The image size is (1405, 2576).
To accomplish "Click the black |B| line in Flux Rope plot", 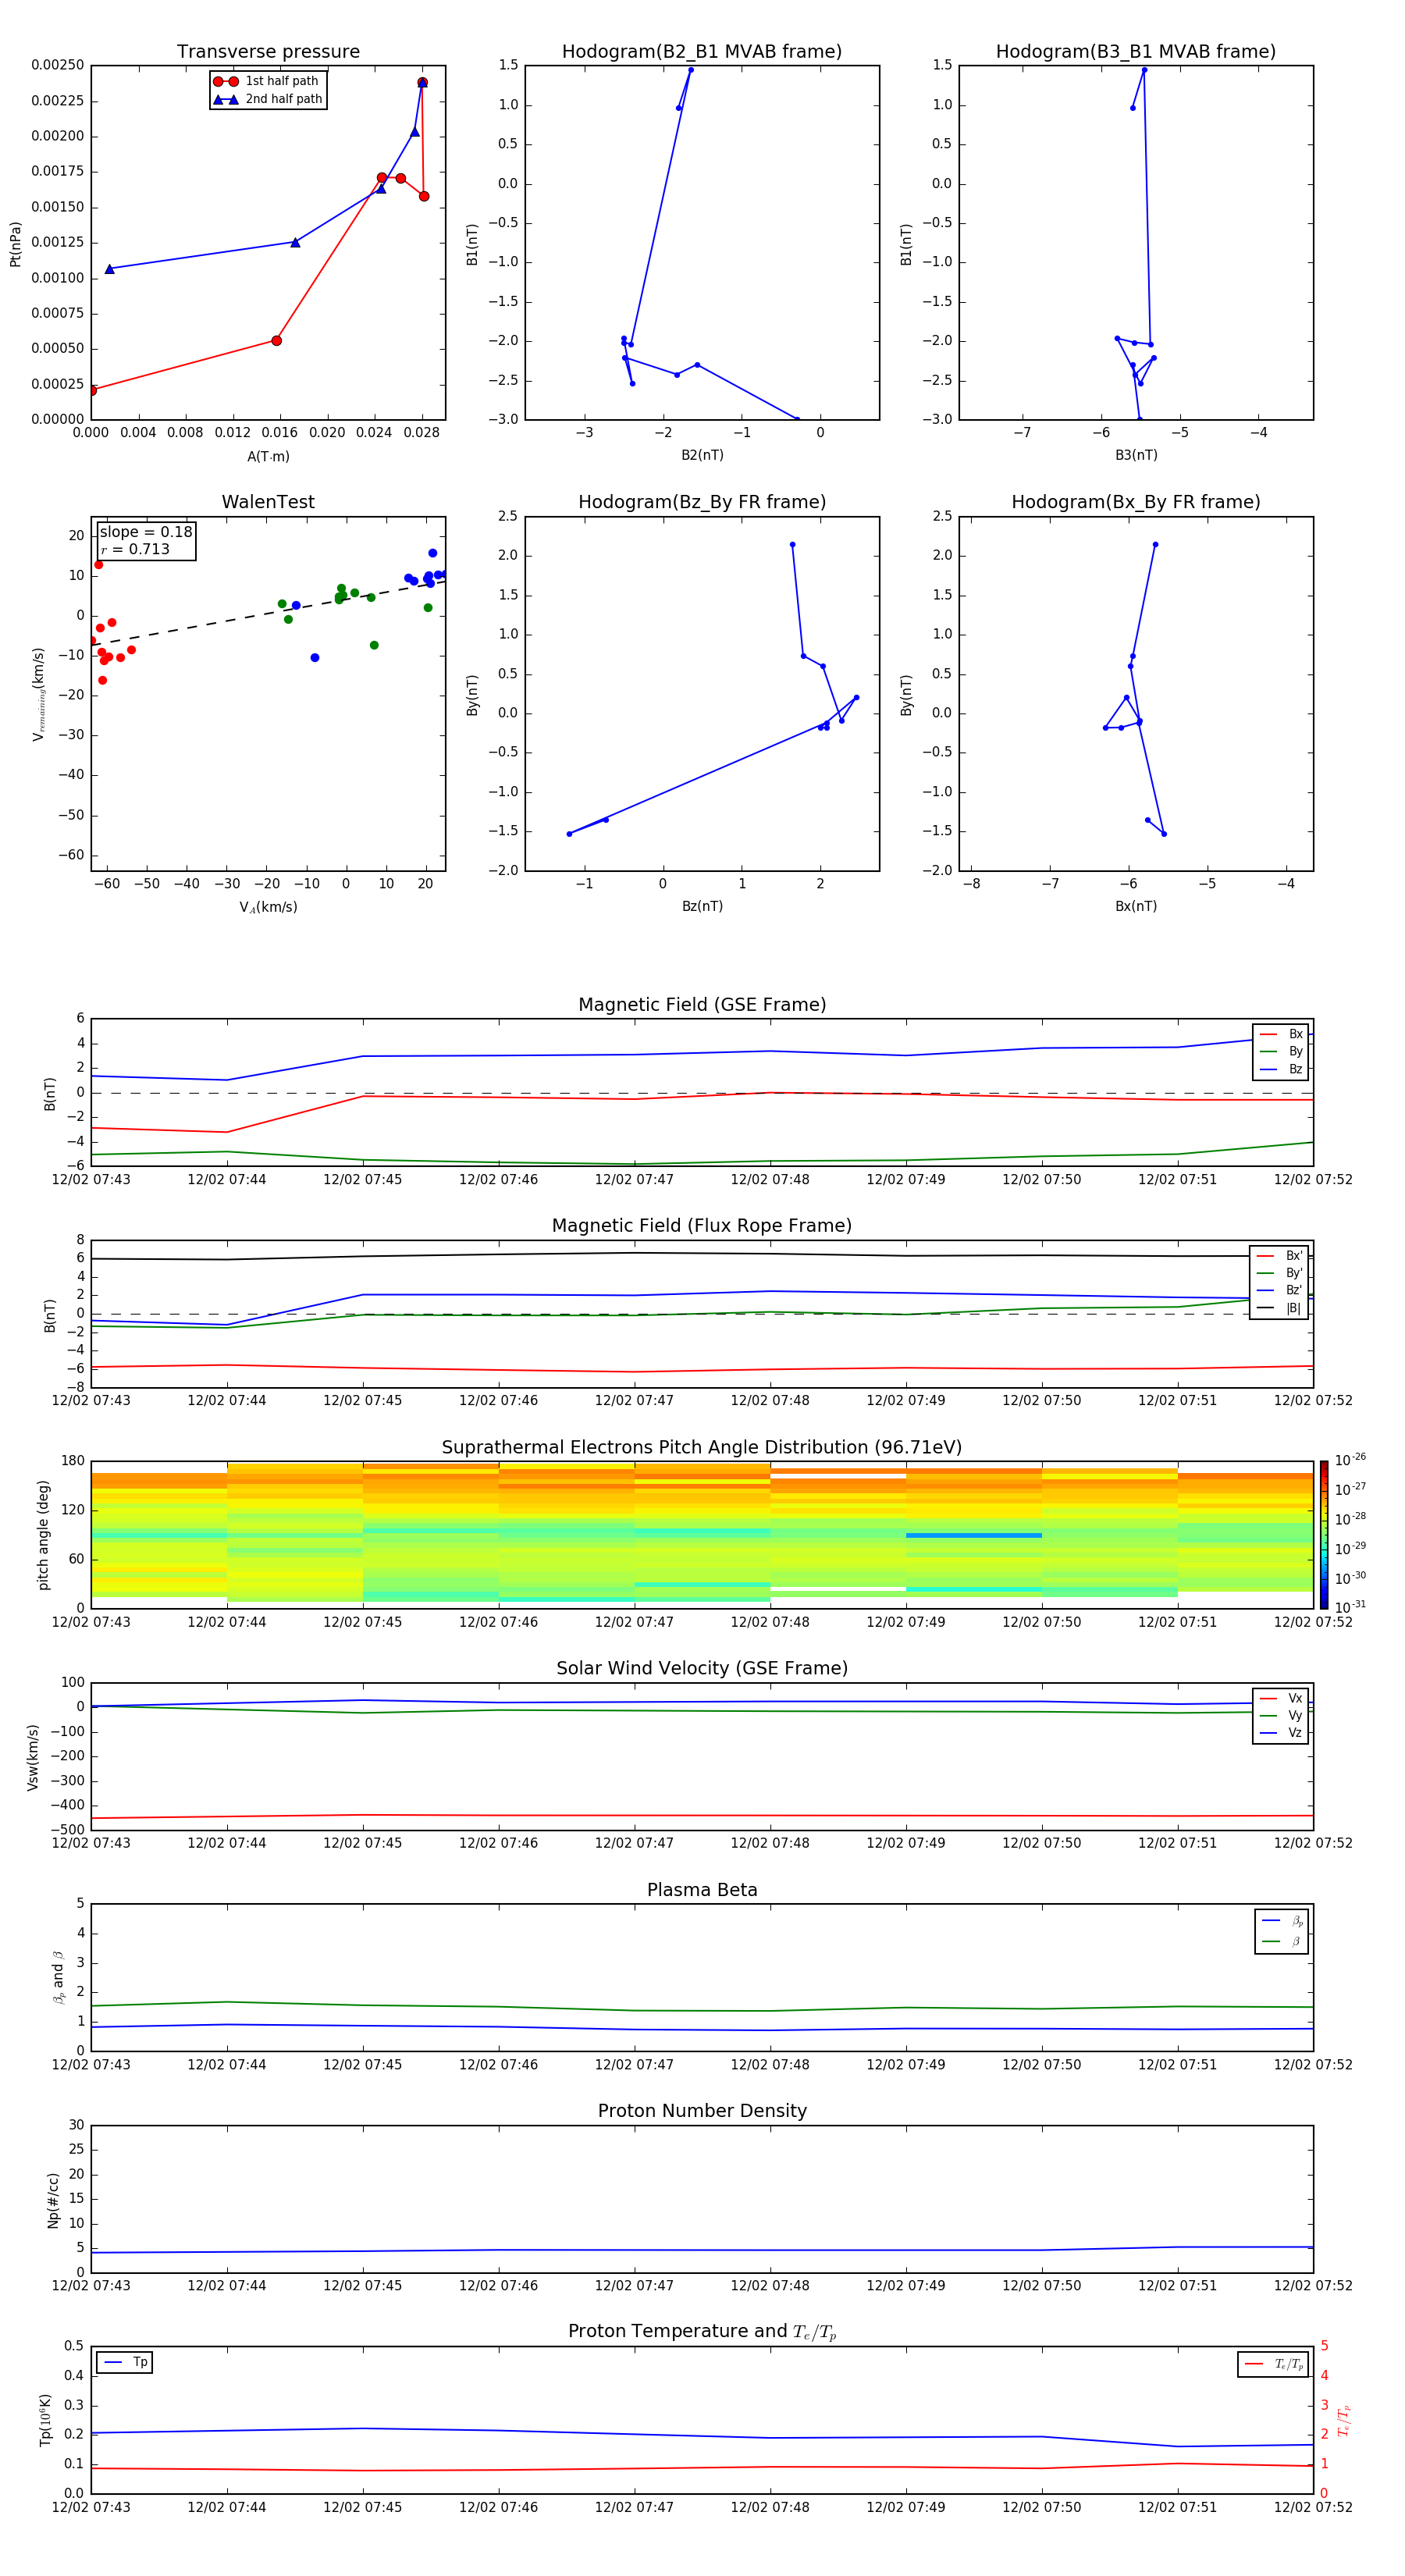I will (x=702, y=1255).
